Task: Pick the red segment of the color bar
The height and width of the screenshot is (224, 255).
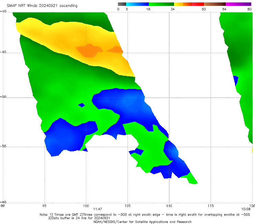Action: coord(198,4)
